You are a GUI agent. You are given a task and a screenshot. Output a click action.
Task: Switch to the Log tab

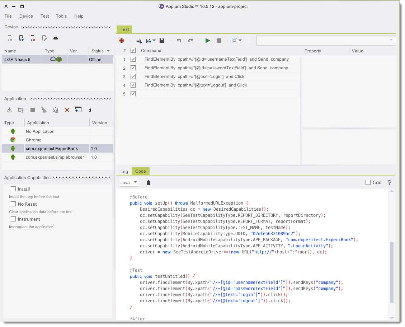(x=124, y=171)
